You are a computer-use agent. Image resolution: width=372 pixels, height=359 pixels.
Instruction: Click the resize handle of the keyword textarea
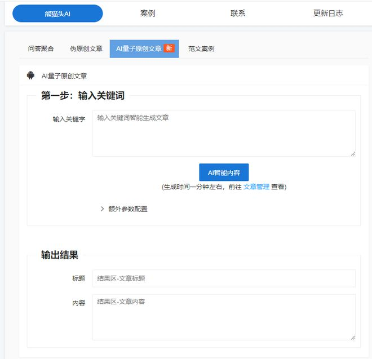(x=352, y=153)
